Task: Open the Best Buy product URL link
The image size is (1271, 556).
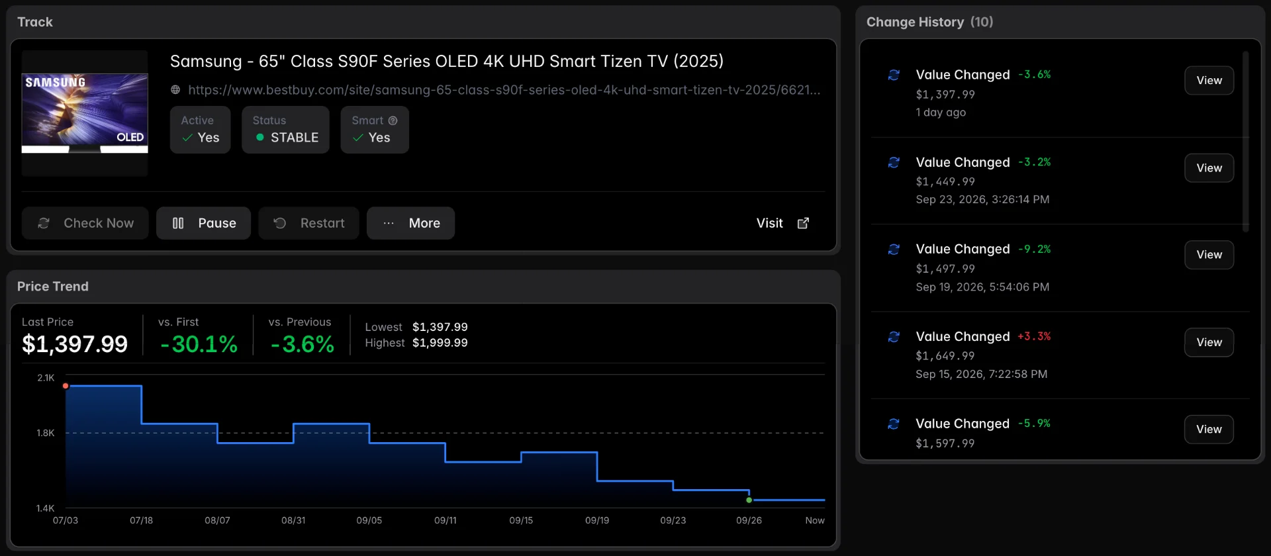Action: 504,89
